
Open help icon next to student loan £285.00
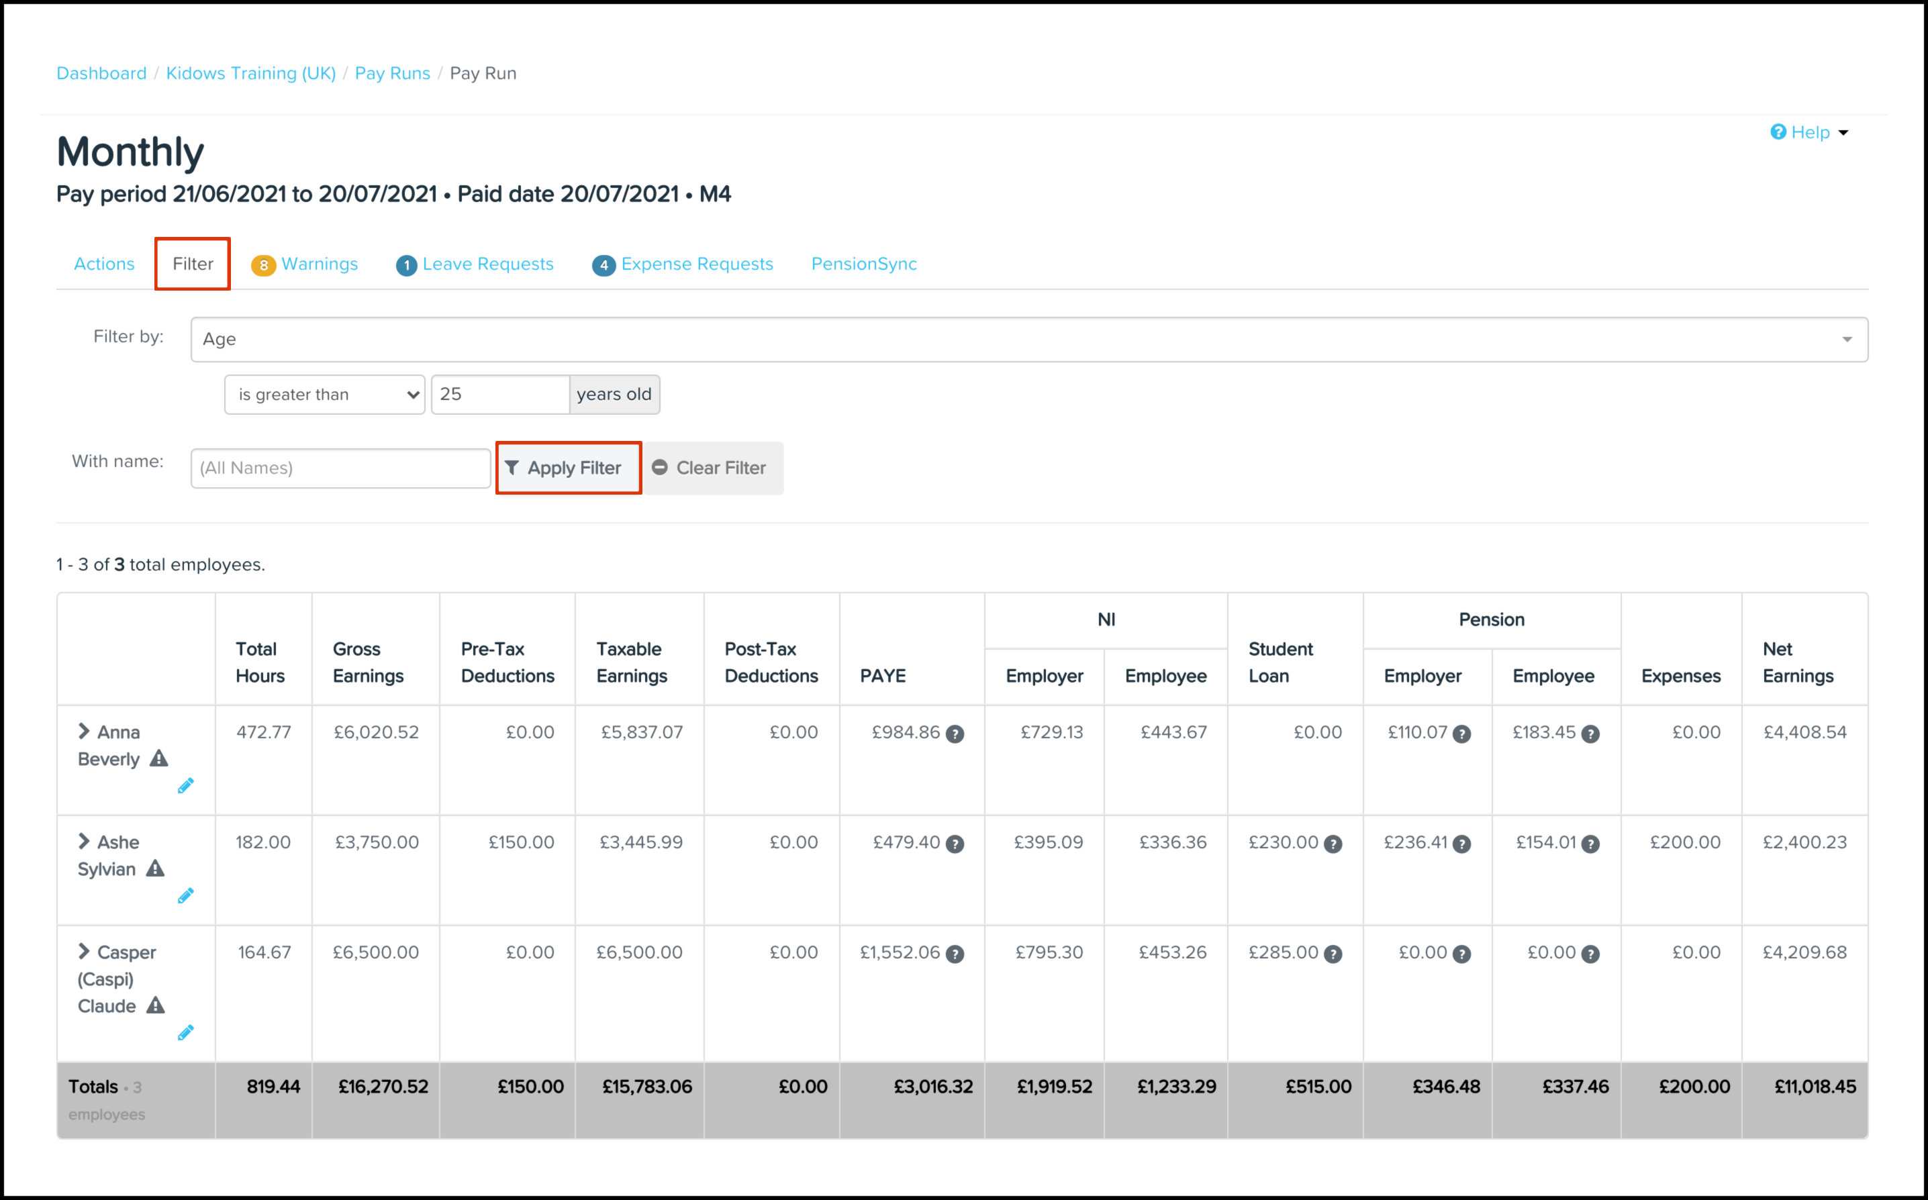click(x=1333, y=954)
